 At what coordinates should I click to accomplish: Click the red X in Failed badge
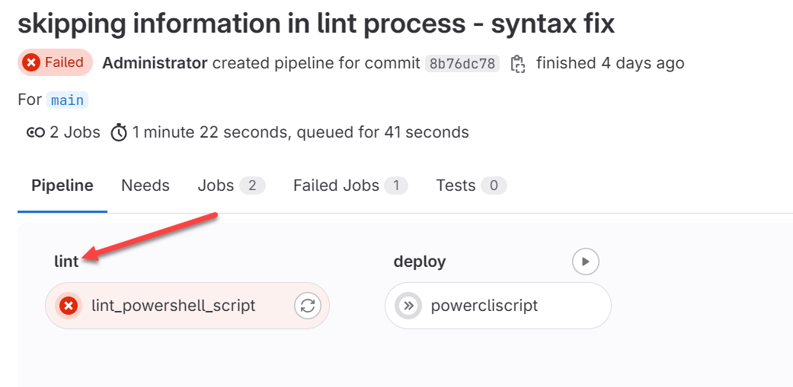coord(31,62)
